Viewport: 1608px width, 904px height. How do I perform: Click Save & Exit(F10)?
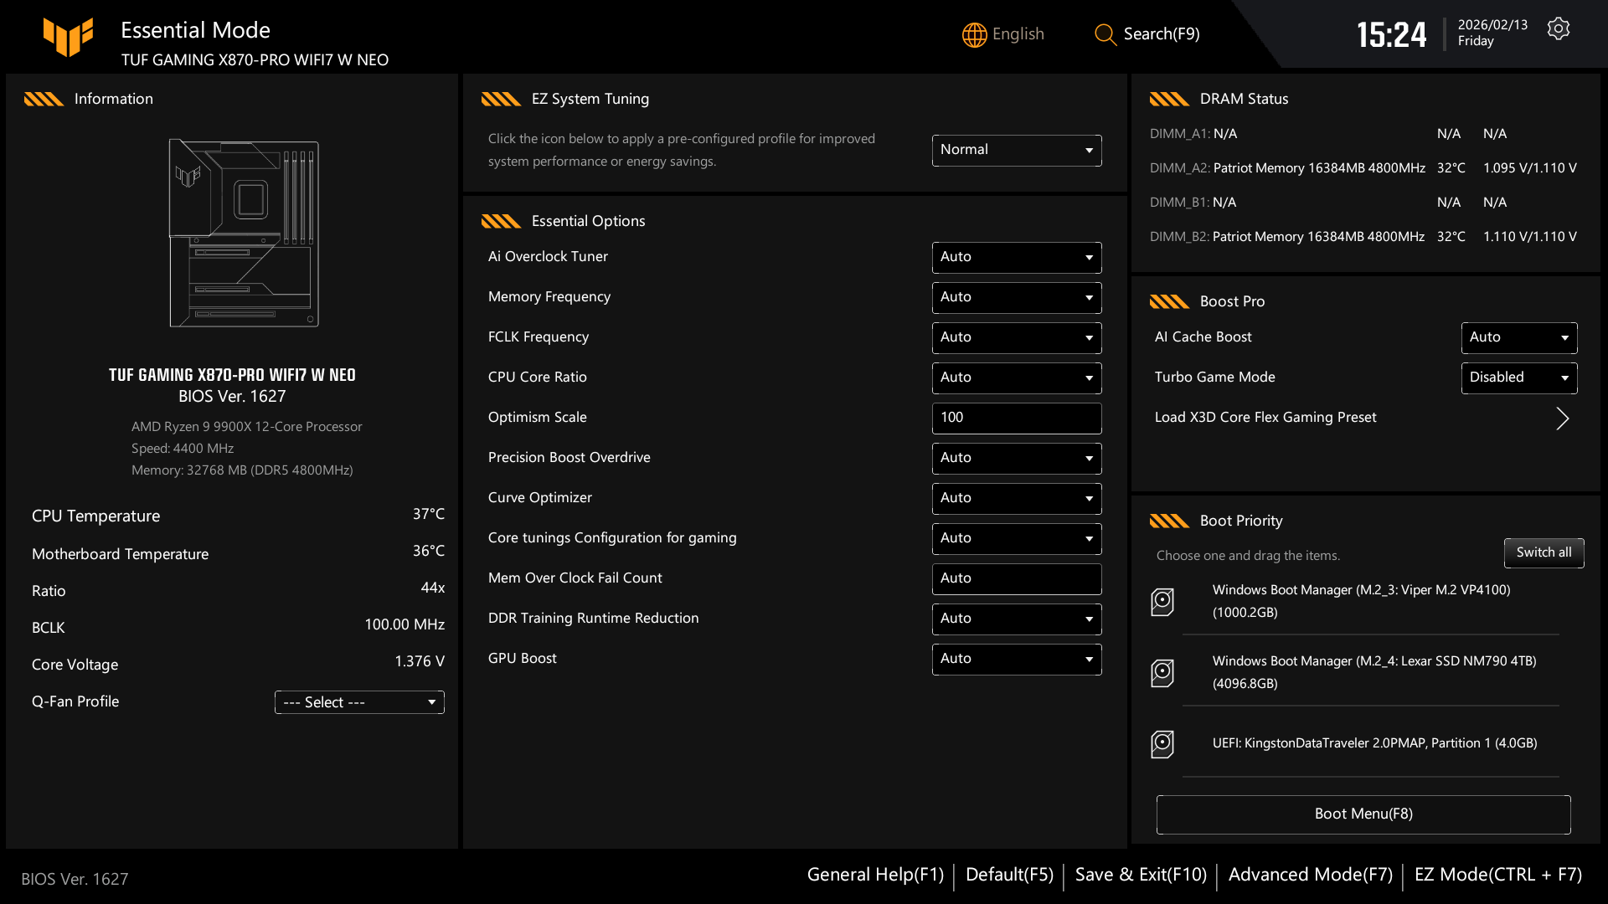click(x=1141, y=874)
